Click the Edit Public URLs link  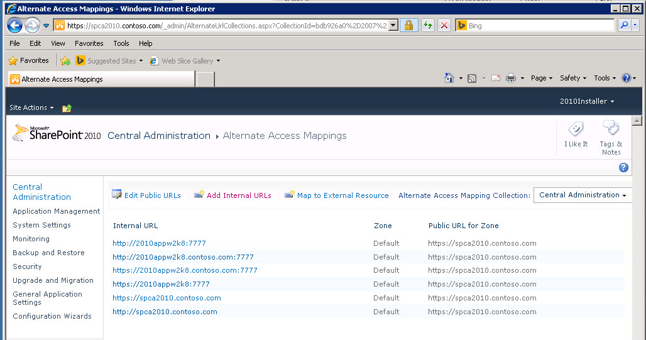[146, 195]
